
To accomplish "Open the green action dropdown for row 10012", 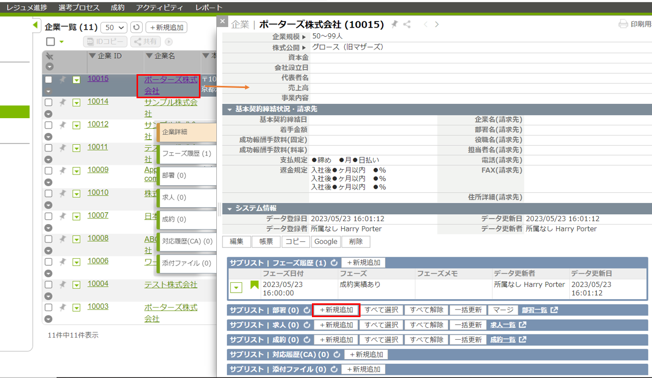I will click(x=76, y=125).
